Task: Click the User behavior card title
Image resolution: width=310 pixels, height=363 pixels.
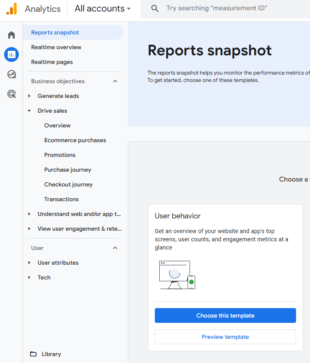Action: pyautogui.click(x=178, y=216)
